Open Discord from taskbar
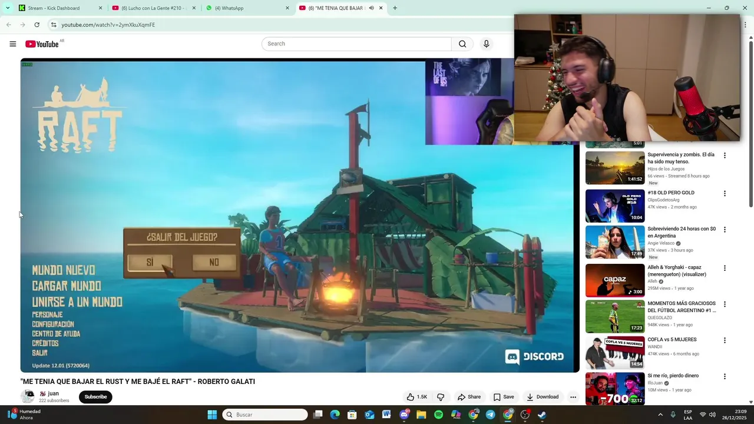This screenshot has height=424, width=754. tap(404, 415)
